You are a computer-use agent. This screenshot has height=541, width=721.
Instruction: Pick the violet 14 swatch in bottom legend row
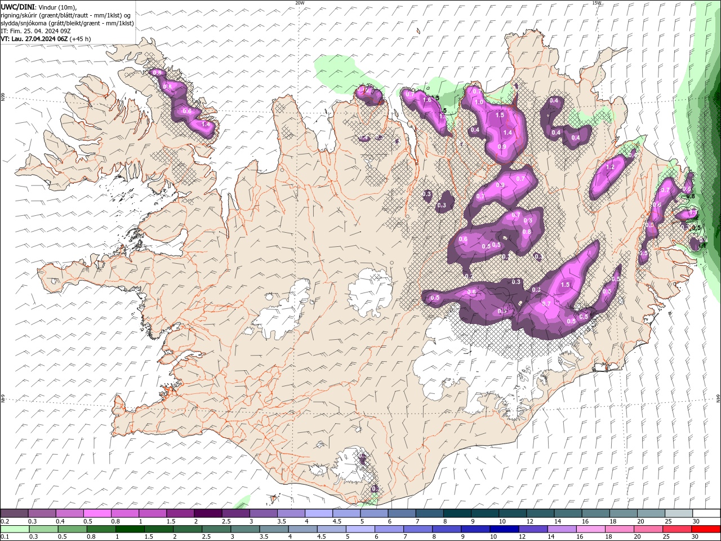(x=562, y=529)
